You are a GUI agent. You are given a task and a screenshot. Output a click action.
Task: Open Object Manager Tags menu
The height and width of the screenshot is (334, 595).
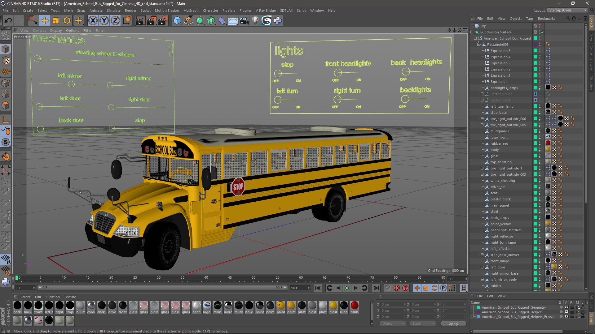point(530,19)
